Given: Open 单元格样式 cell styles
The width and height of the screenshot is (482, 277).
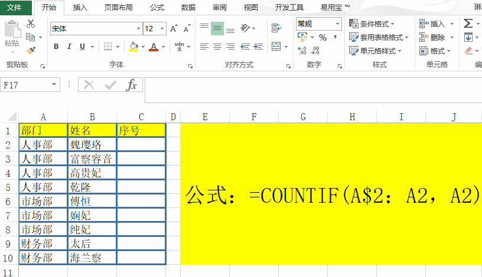Looking at the screenshot, I should tap(375, 51).
